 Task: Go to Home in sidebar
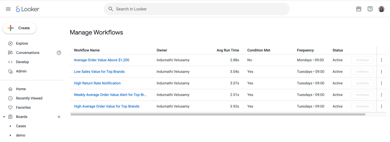tap(21, 89)
